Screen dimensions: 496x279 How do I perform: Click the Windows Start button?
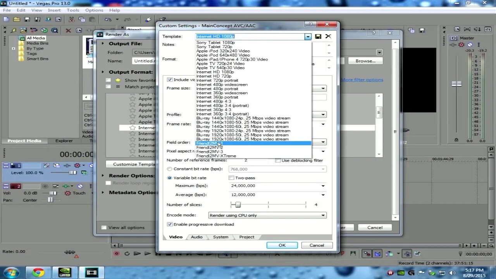tap(11, 272)
